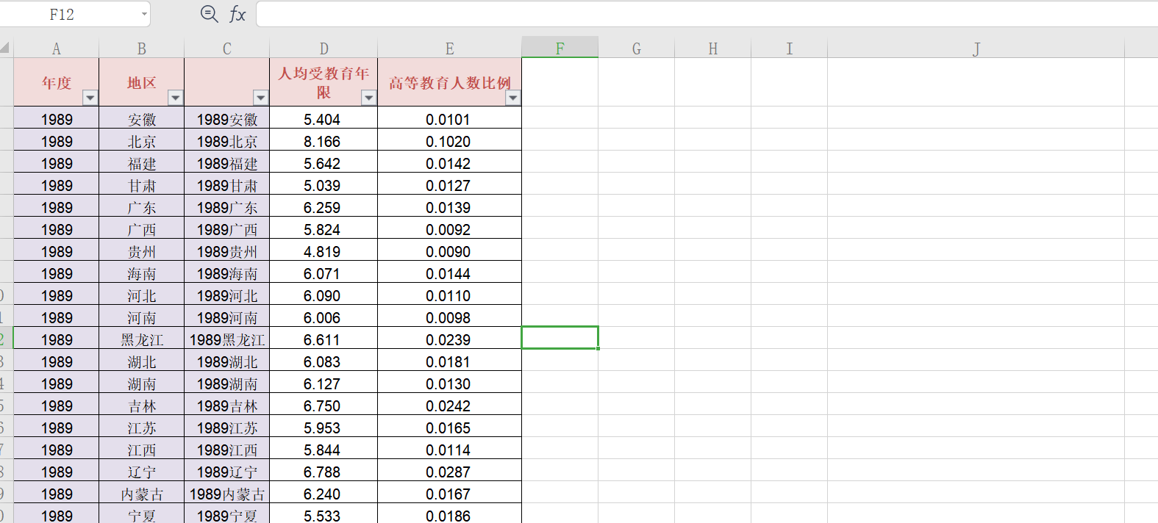Open the fx insert function dialog

237,14
